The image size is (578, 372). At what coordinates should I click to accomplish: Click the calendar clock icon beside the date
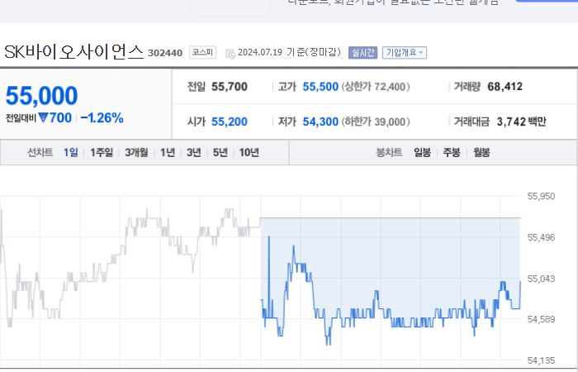(230, 54)
